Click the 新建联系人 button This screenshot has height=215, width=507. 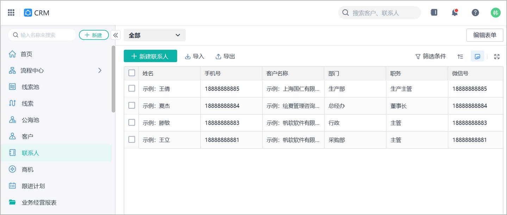click(150, 56)
